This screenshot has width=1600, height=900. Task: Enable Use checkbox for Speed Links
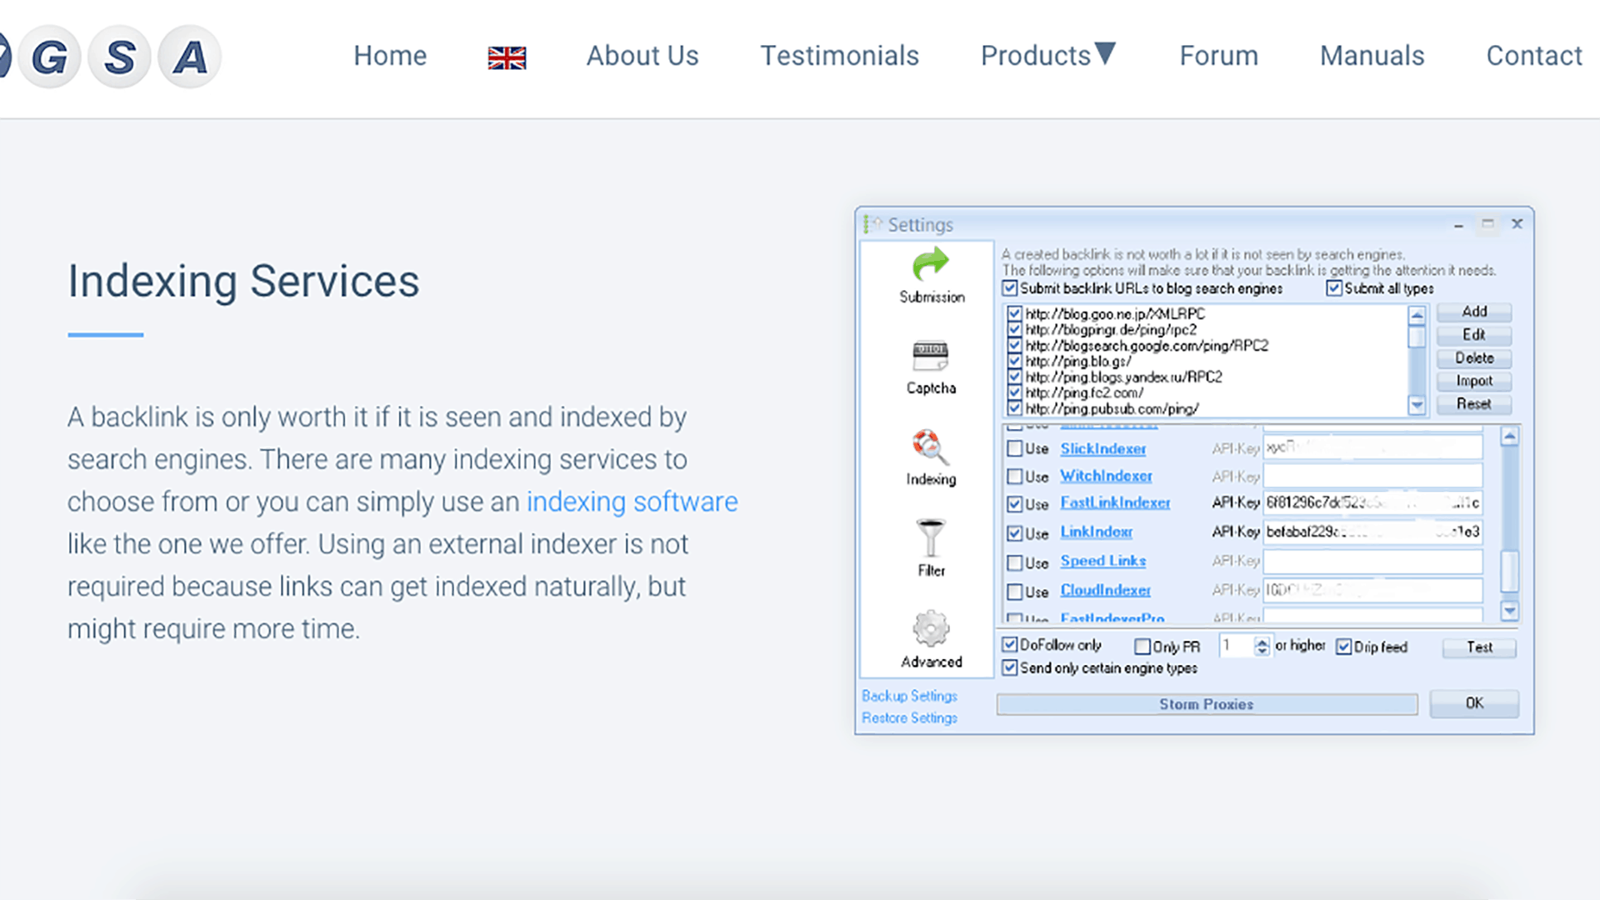pos(1014,563)
